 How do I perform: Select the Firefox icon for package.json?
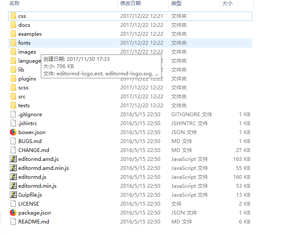pos(13,213)
